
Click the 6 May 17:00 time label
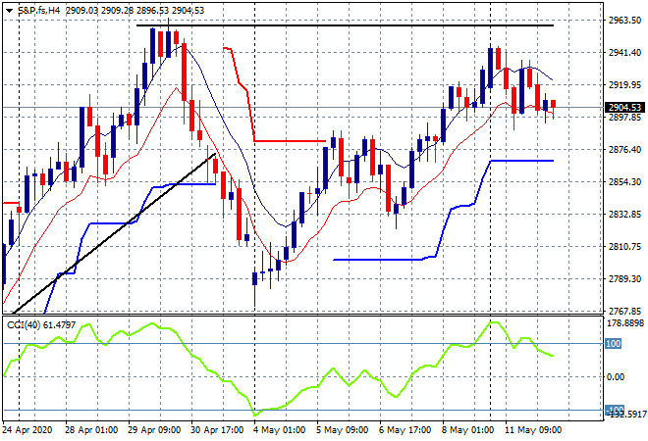(405, 430)
